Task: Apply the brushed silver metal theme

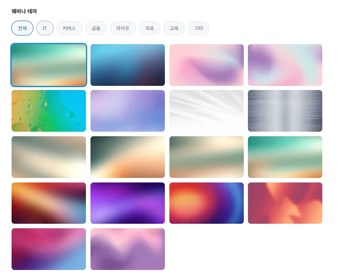Action: (285, 111)
